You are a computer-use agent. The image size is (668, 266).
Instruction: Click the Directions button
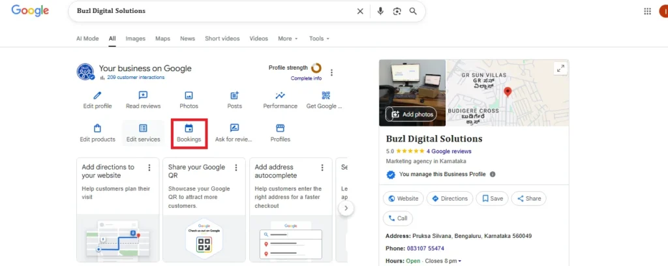click(449, 199)
